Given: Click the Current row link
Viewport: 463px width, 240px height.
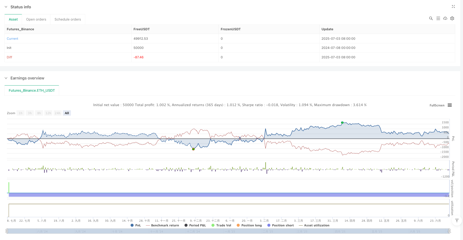Looking at the screenshot, I should pyautogui.click(x=13, y=39).
